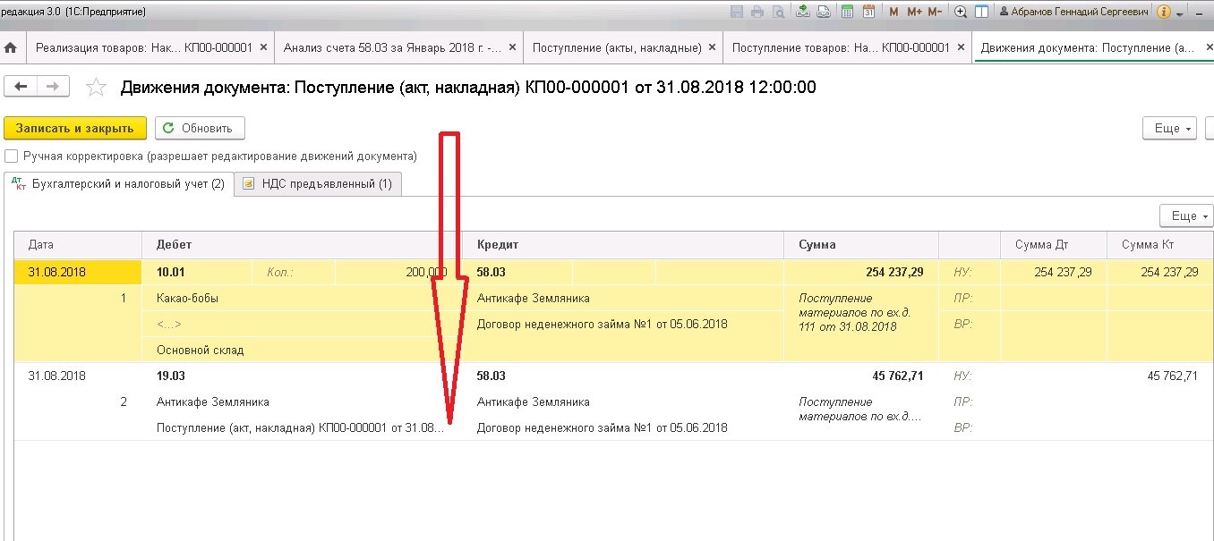Click the Save diskette icon in top toolbar

coord(737,13)
